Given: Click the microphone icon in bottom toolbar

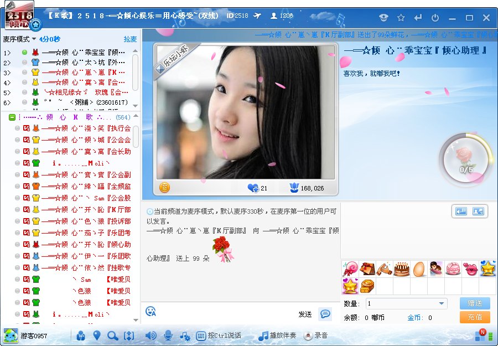Looking at the screenshot, I should coord(168,335).
